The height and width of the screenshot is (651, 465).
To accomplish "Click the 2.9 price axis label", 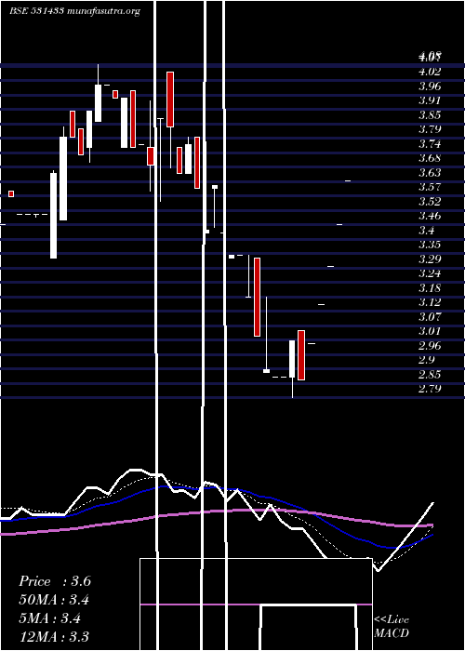I will (x=427, y=360).
